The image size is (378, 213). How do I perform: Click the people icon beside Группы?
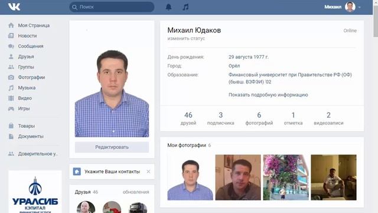11,67
